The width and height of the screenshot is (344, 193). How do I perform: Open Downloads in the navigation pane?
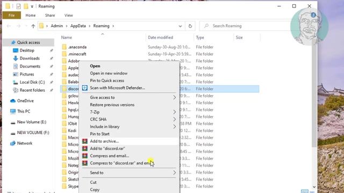(x=30, y=58)
